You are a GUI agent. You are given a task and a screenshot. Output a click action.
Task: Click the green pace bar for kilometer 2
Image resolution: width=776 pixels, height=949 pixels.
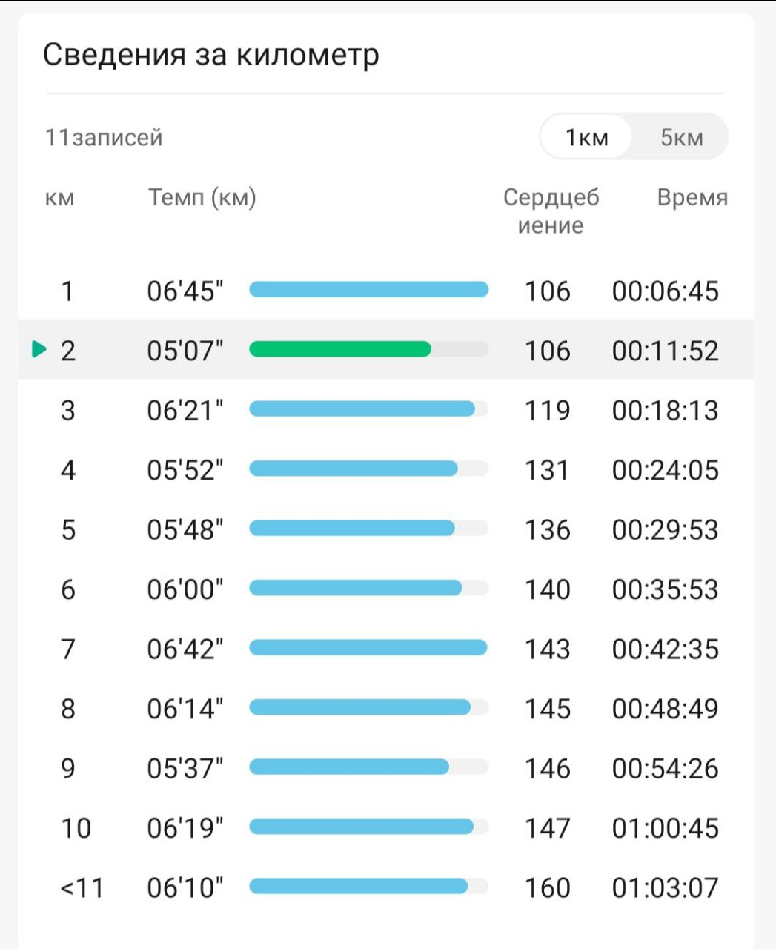point(340,349)
